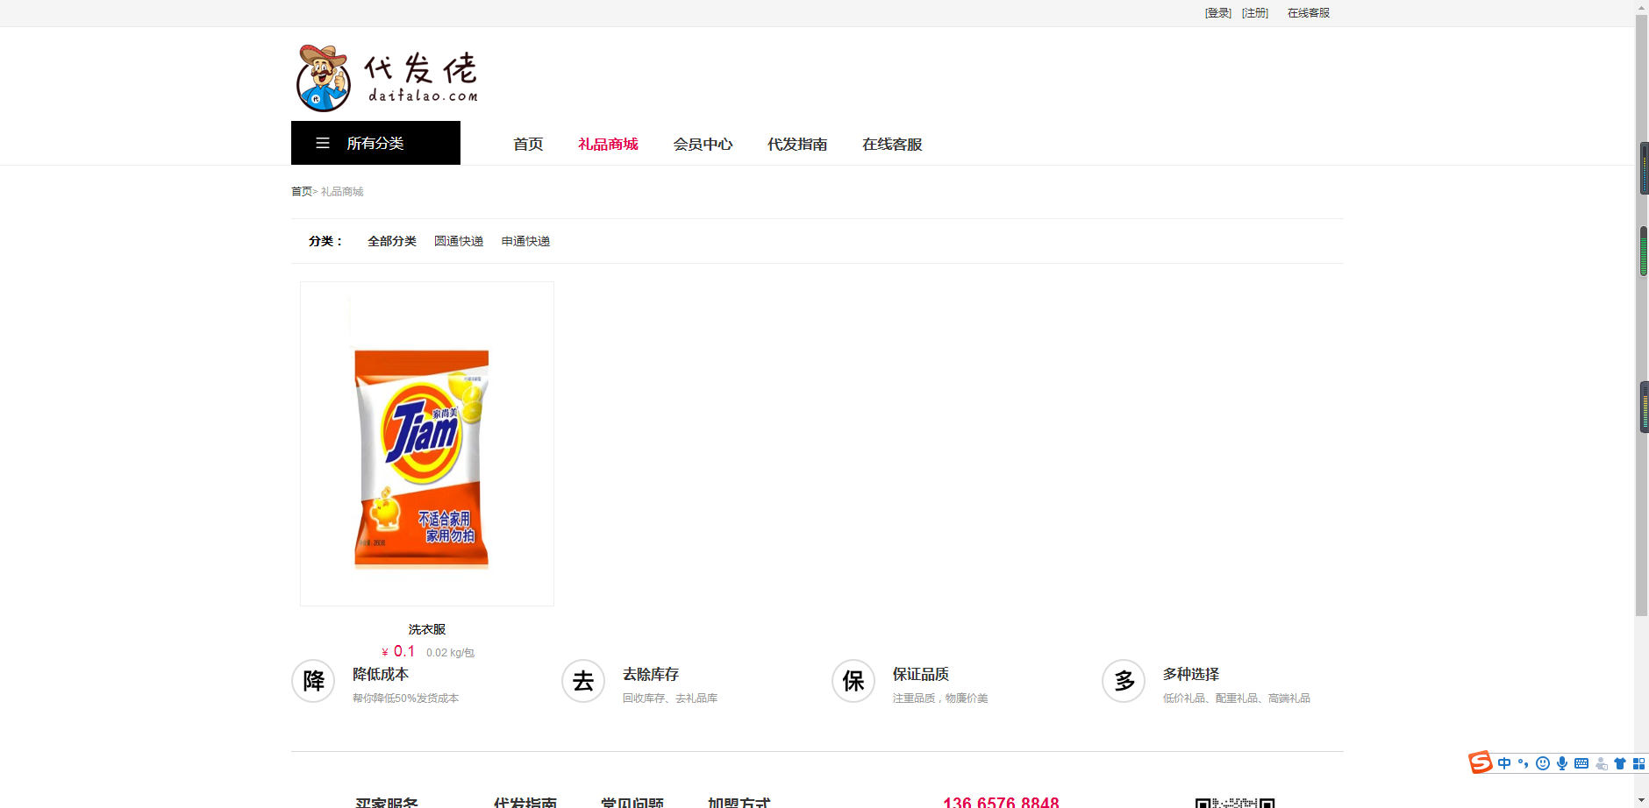Open the soft keyboard icon in IME bar

tap(1581, 763)
